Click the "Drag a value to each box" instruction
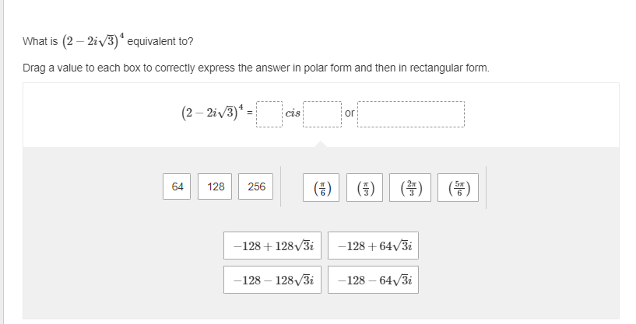 257,68
